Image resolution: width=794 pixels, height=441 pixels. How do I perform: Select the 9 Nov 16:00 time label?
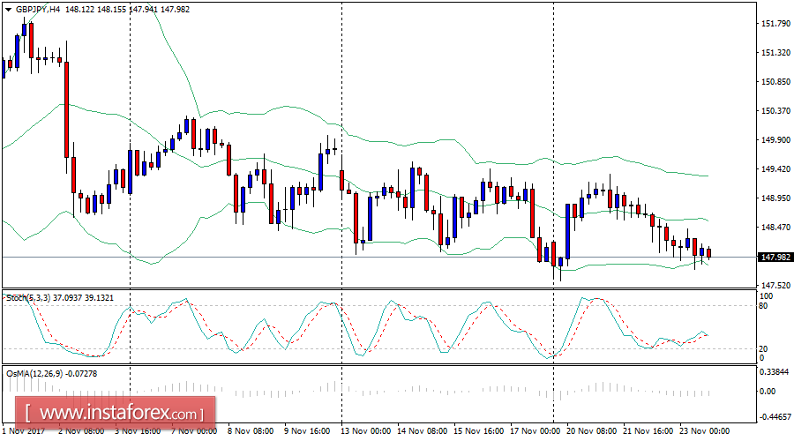click(307, 431)
